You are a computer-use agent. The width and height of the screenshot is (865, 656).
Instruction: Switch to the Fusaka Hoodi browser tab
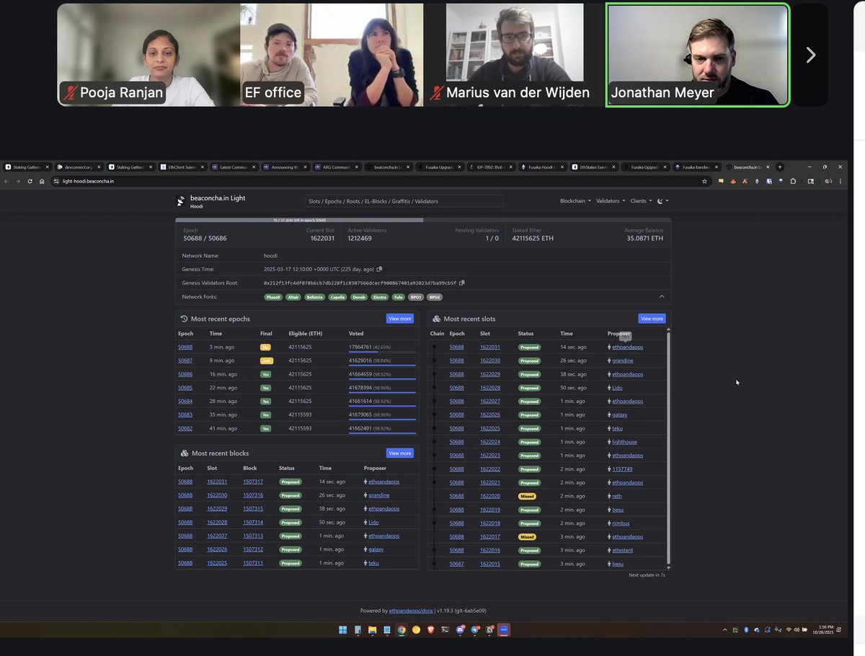point(543,167)
